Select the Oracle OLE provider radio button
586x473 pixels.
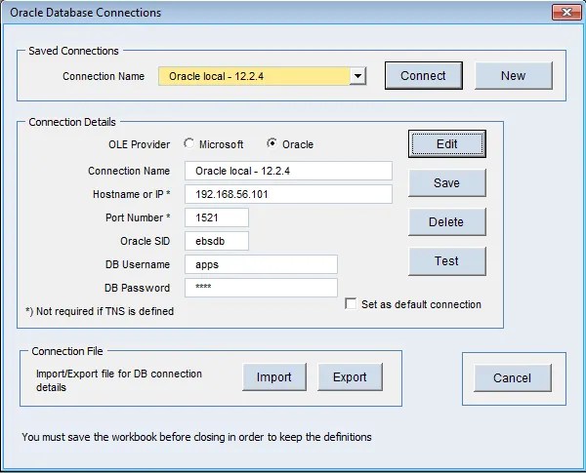pos(272,143)
